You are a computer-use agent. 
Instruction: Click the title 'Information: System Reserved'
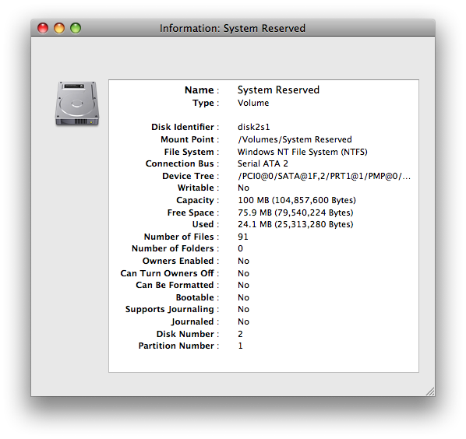[232, 28]
